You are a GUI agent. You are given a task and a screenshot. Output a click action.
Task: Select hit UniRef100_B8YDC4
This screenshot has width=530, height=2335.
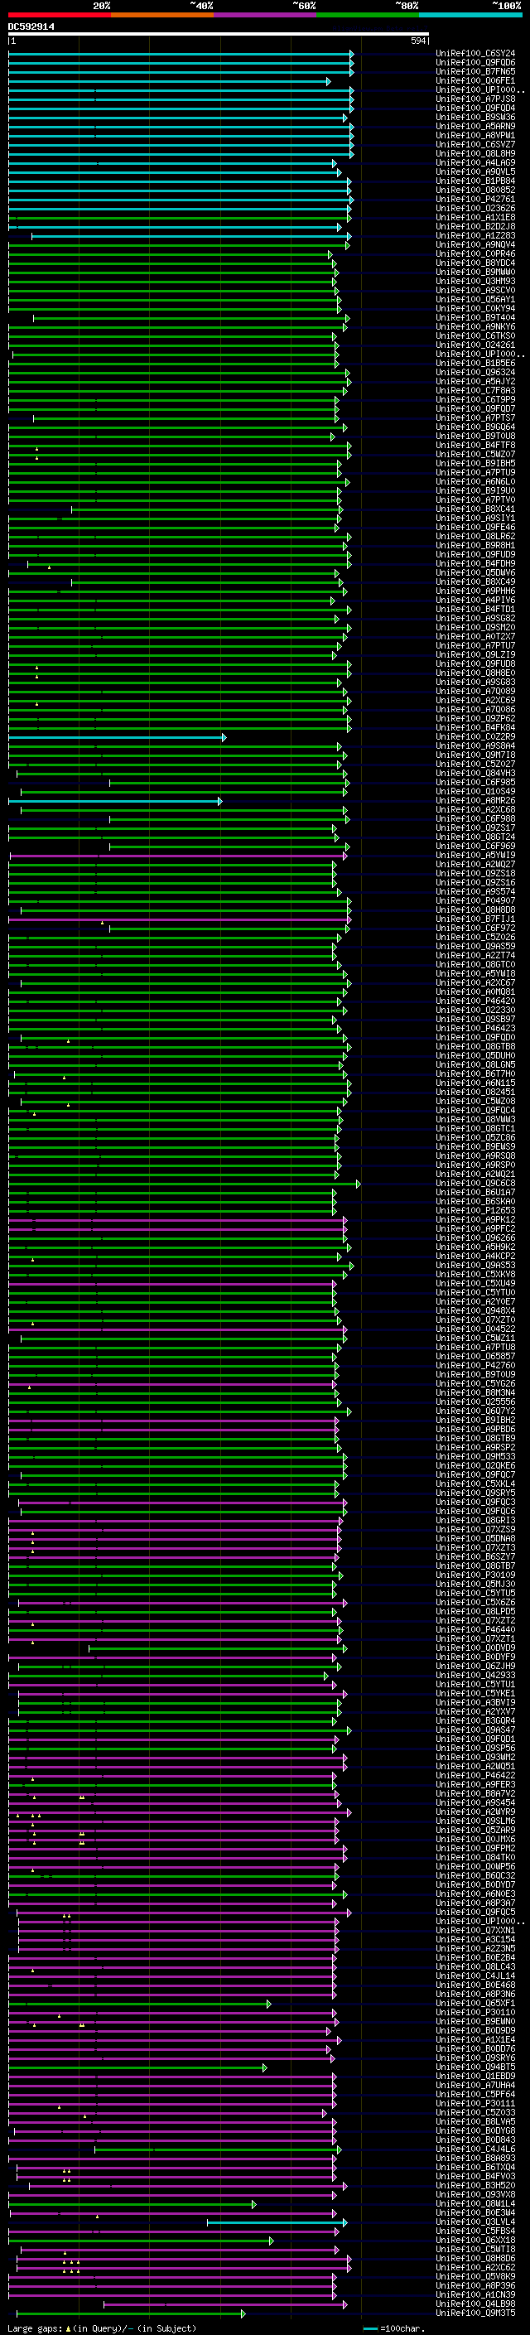coord(475,263)
